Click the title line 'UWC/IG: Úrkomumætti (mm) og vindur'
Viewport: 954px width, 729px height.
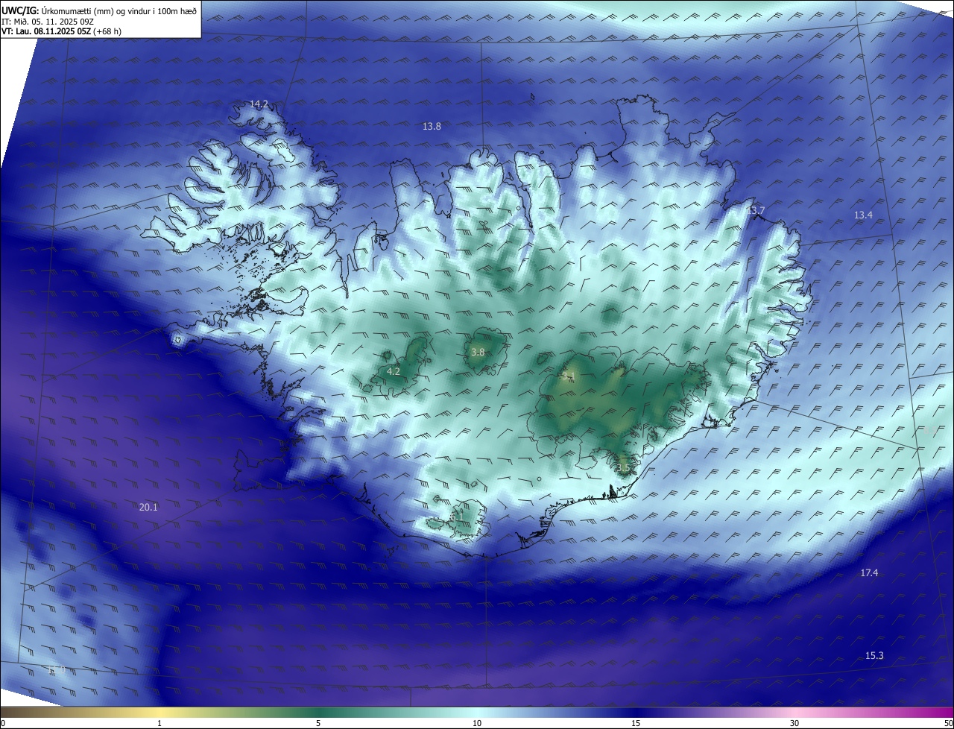pyautogui.click(x=99, y=10)
